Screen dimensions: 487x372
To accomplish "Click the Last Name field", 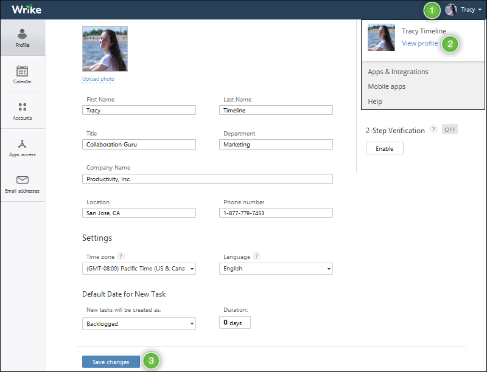I will pyautogui.click(x=276, y=110).
